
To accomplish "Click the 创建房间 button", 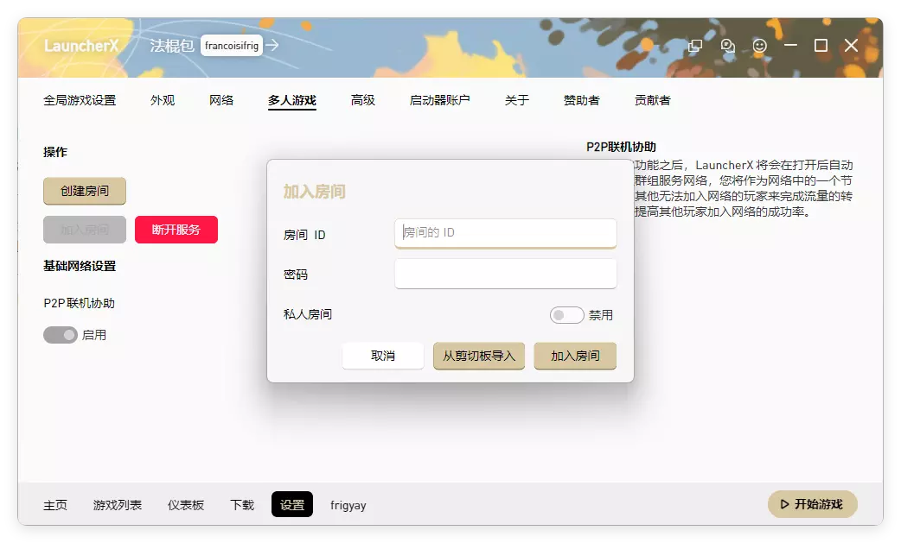I will click(x=85, y=191).
